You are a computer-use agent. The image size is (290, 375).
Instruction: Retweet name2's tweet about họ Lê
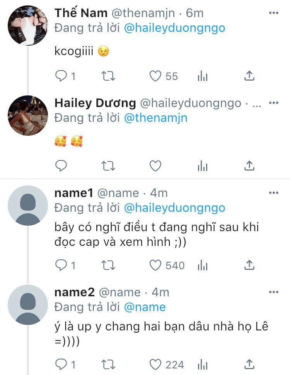pyautogui.click(x=108, y=364)
